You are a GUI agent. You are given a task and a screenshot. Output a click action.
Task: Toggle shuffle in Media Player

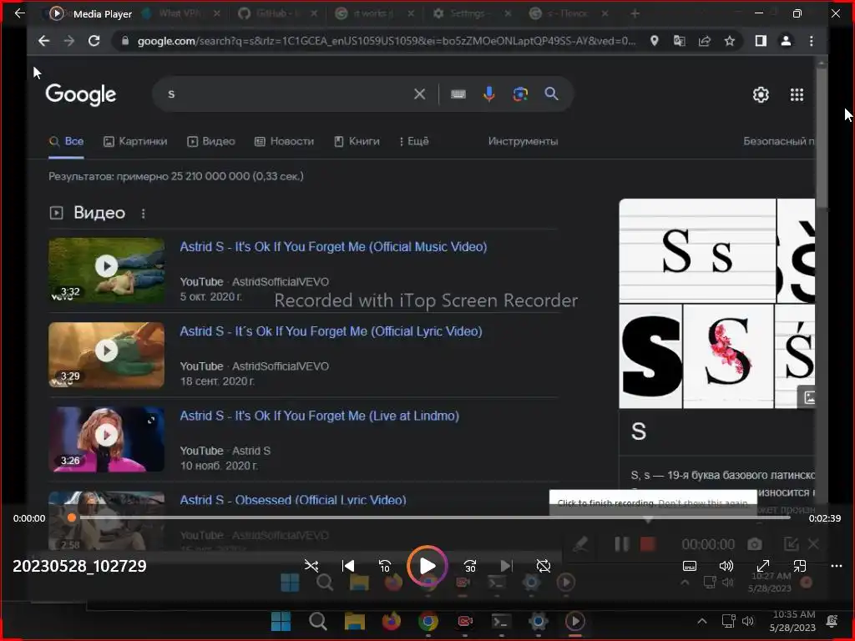[x=311, y=566]
